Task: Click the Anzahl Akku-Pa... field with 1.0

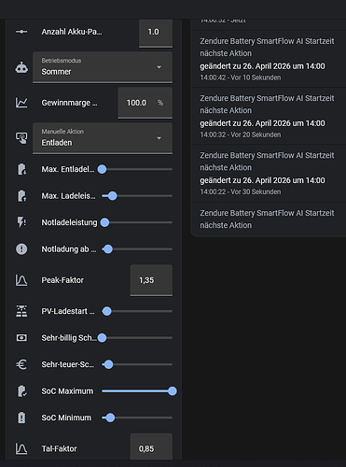Action: [156, 33]
